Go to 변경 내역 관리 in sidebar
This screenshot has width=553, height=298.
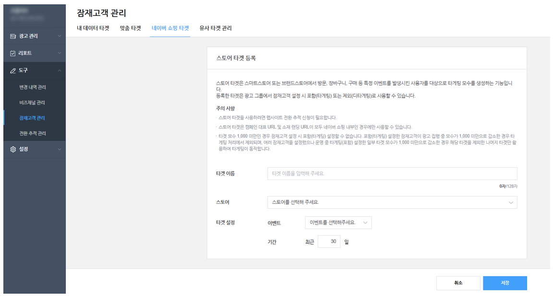(x=33, y=87)
